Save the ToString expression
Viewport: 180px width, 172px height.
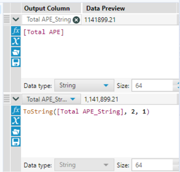pos(16,142)
